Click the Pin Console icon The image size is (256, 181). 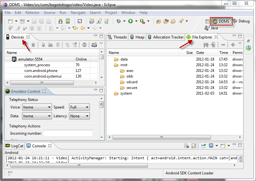tap(203, 146)
